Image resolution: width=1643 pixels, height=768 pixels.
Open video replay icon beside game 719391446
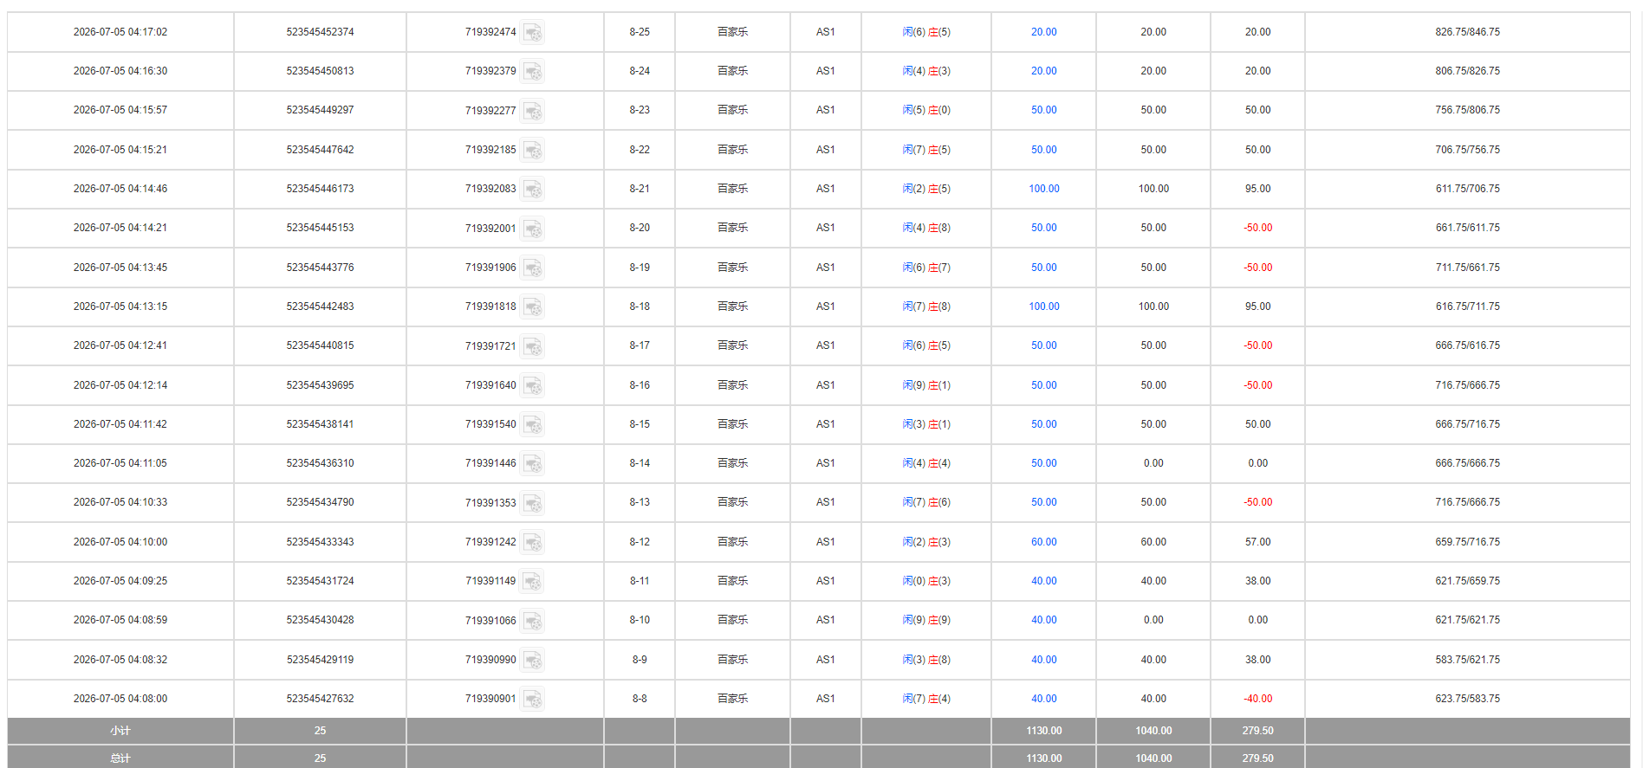pos(532,463)
